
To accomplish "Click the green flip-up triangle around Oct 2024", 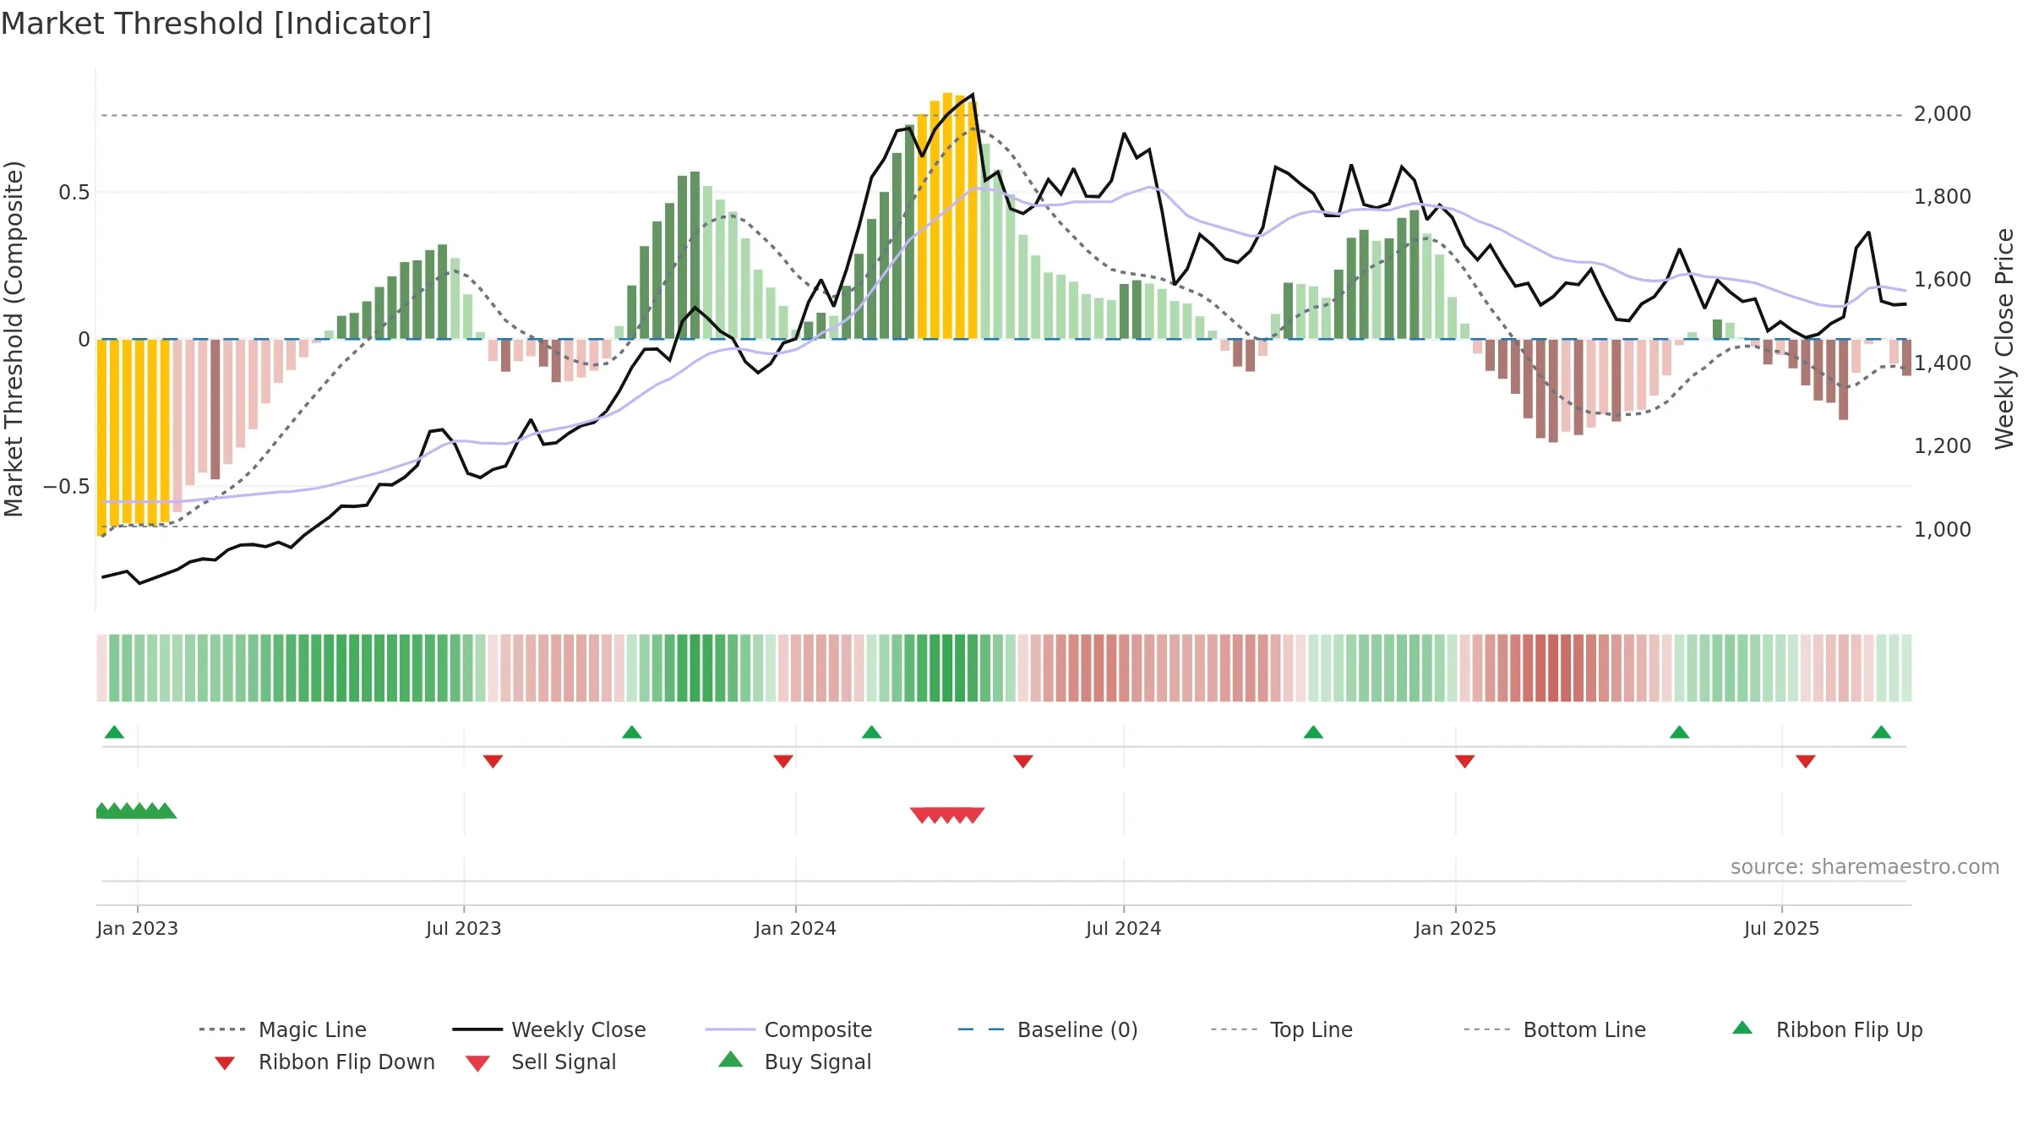I will click(1312, 732).
